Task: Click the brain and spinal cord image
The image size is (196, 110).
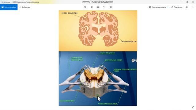Action: [98, 58]
